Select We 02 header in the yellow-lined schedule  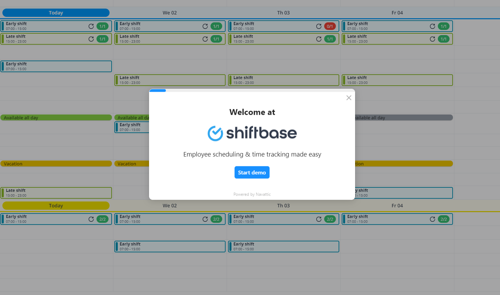[170, 206]
